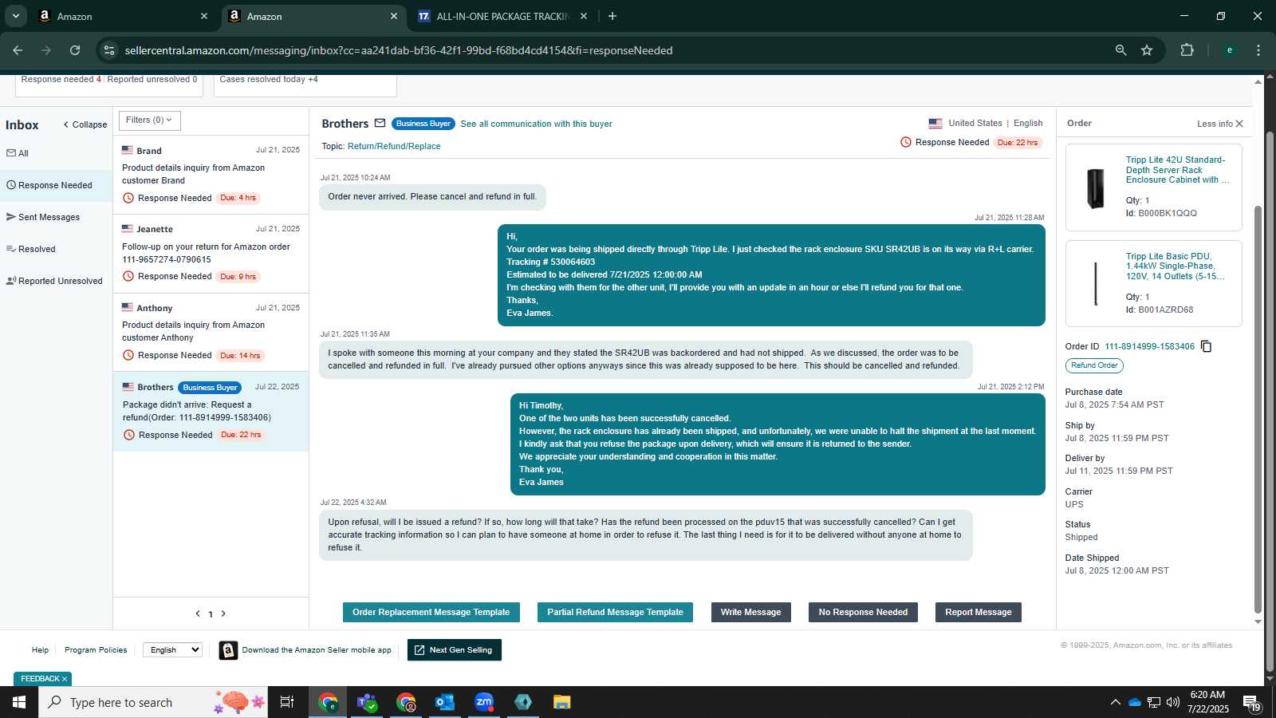Select the Brothers Business Buyer conversation
The width and height of the screenshot is (1276, 718).
211,412
